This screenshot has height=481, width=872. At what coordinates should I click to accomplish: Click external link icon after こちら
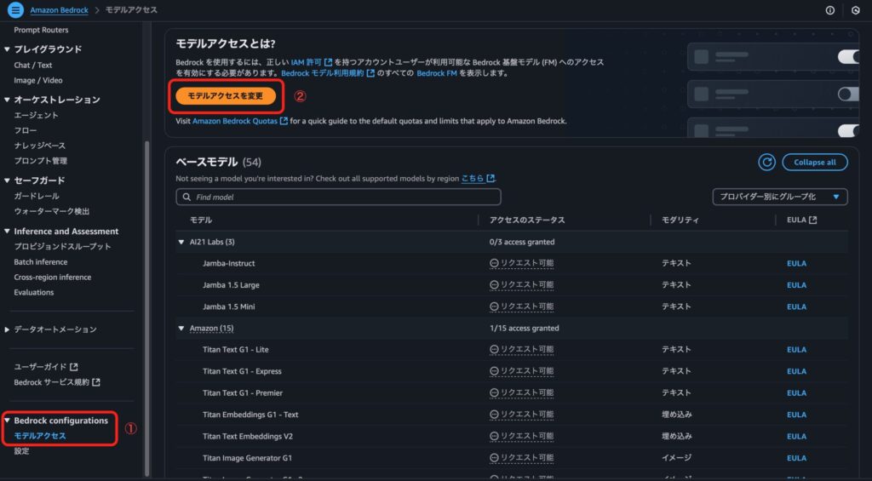tap(490, 179)
